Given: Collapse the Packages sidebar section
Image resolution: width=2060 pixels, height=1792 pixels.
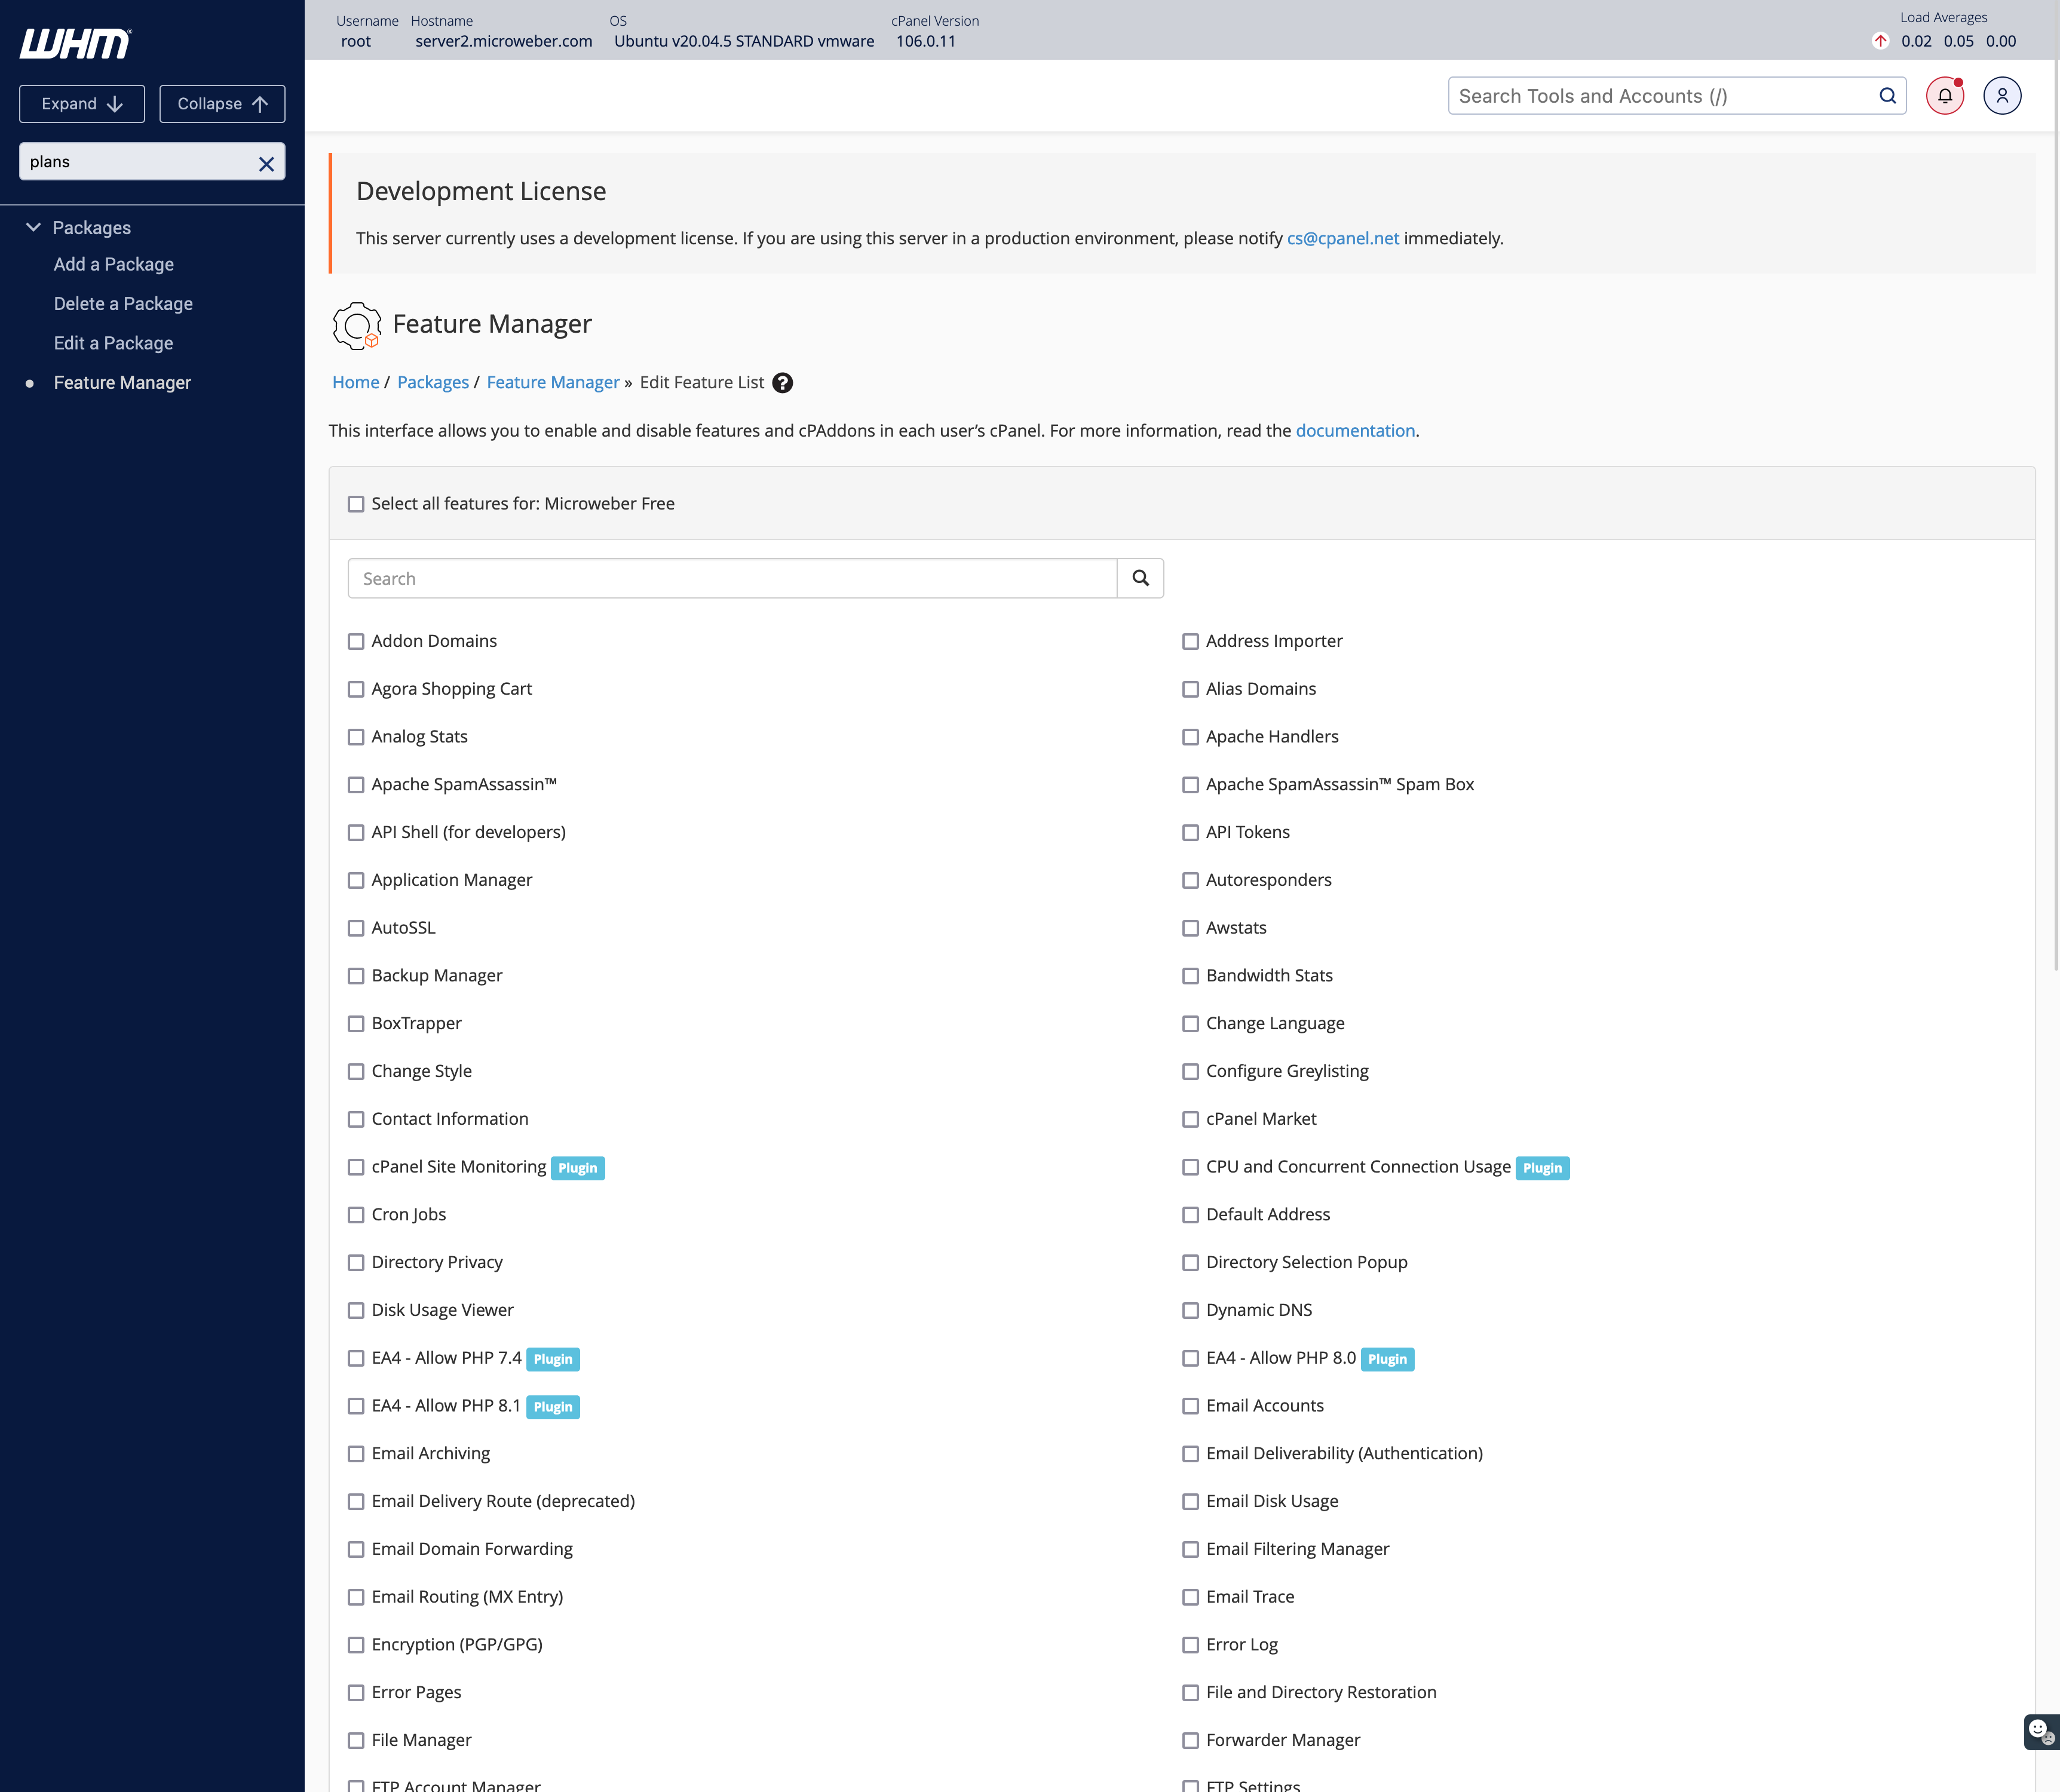Looking at the screenshot, I should 33,227.
